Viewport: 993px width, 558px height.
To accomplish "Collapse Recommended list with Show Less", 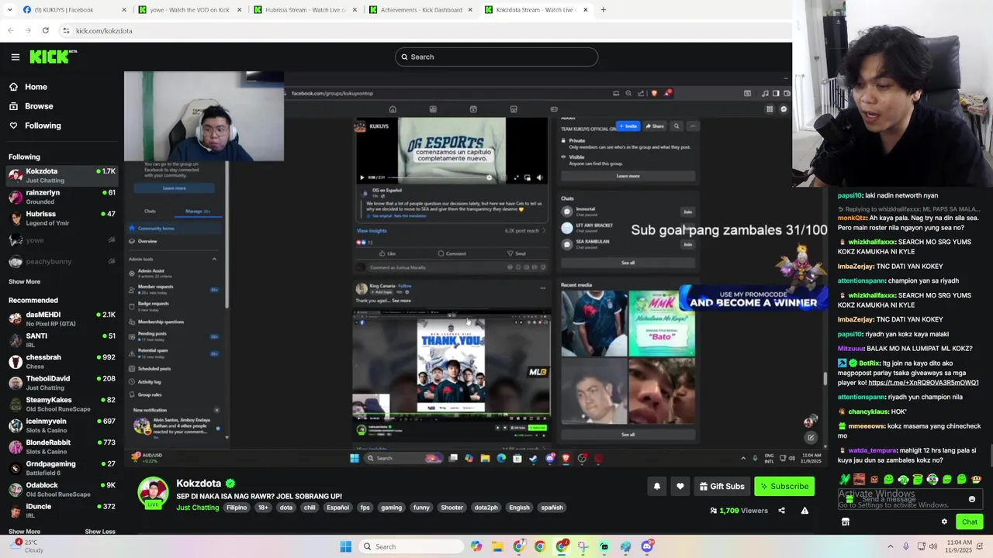I will pyautogui.click(x=100, y=532).
